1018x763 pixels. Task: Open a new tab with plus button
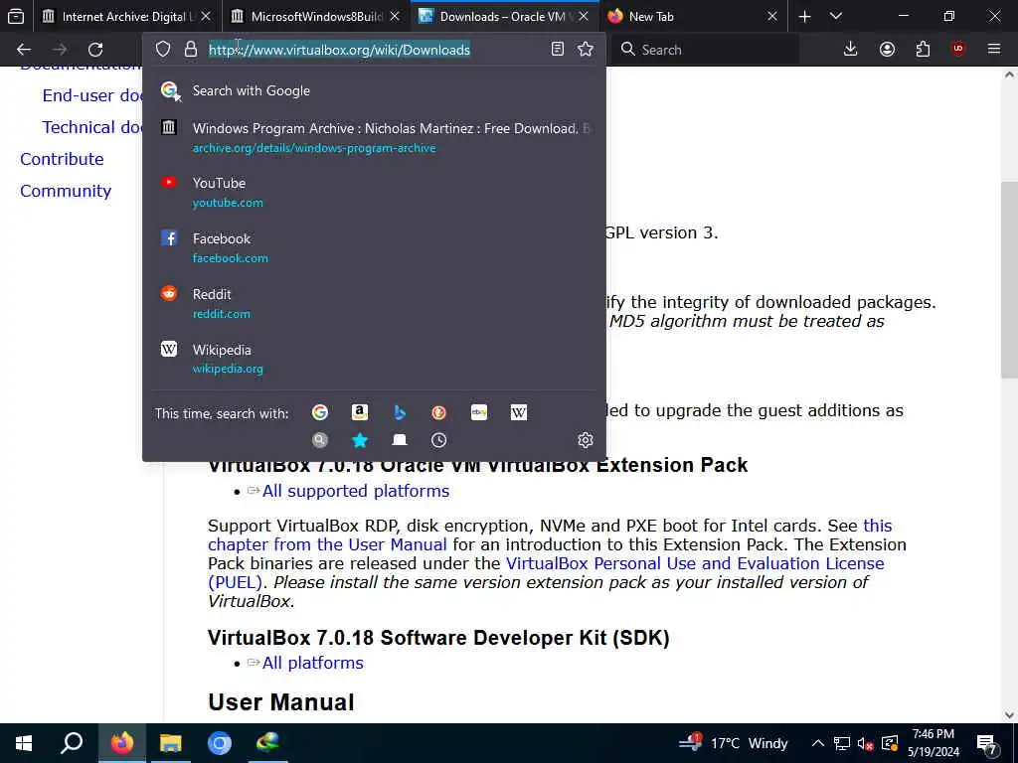click(804, 16)
